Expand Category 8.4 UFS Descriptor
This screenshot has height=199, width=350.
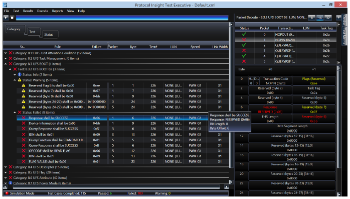pos(6,167)
